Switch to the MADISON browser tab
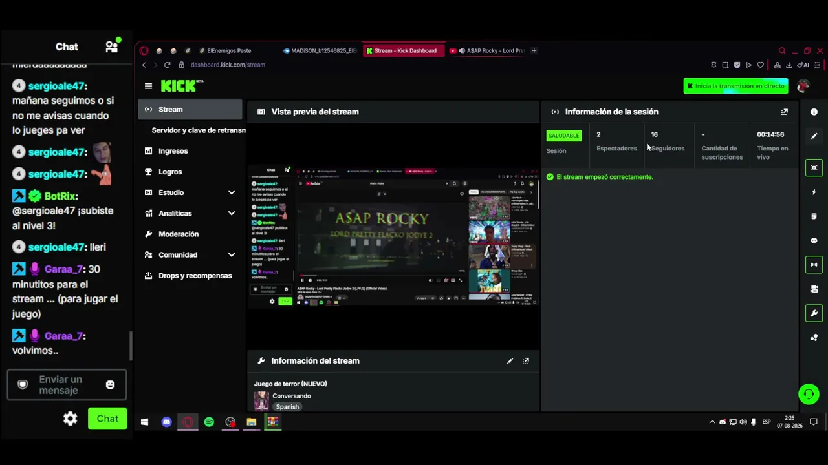The width and height of the screenshot is (828, 465). pos(320,50)
